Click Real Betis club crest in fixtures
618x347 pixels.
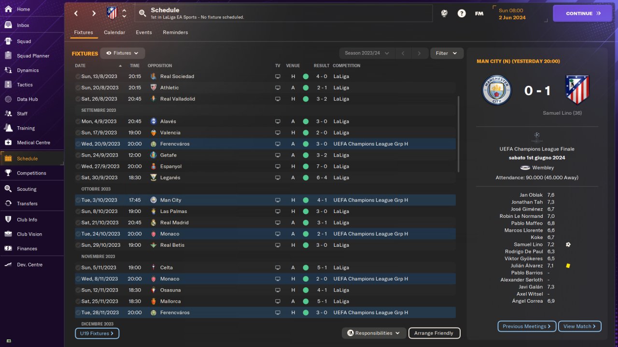click(153, 245)
